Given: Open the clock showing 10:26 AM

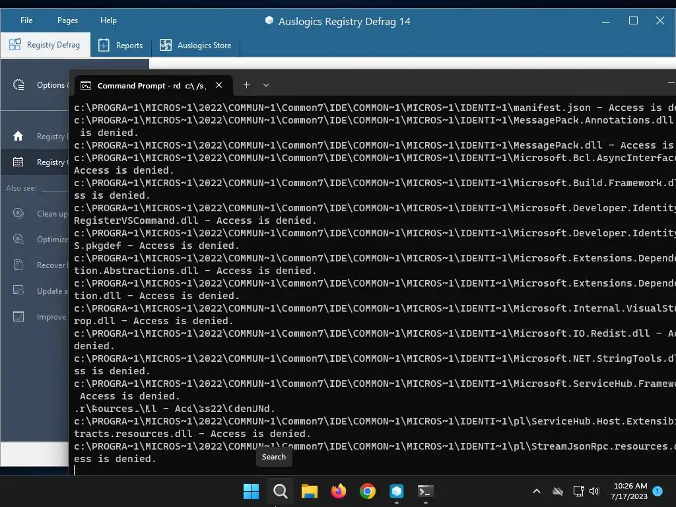Looking at the screenshot, I should click(629, 491).
